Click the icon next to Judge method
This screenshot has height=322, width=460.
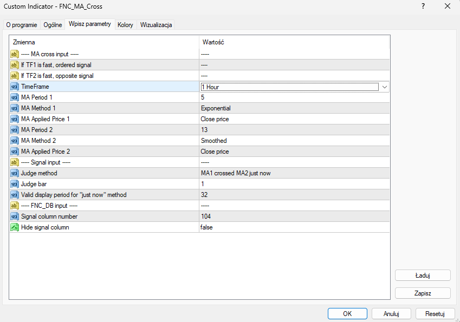coord(15,173)
